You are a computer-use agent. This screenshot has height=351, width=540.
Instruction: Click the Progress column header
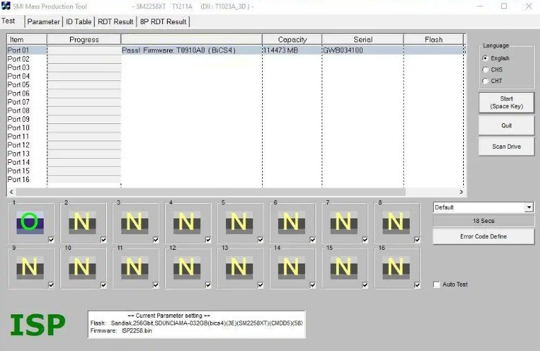(84, 39)
